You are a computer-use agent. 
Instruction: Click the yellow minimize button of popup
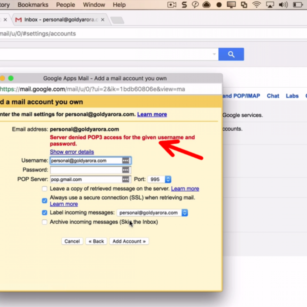coord(2,78)
